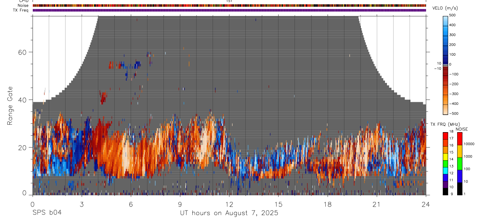Click the 9 hour tick on time axis

(180, 204)
